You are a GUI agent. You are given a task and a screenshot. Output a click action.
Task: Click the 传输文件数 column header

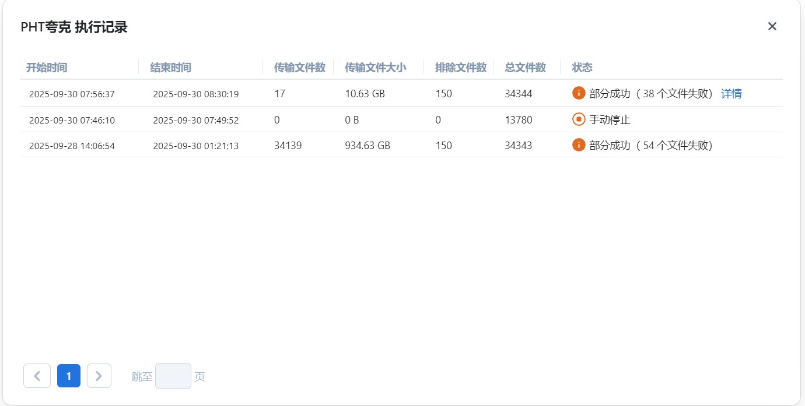coord(300,68)
